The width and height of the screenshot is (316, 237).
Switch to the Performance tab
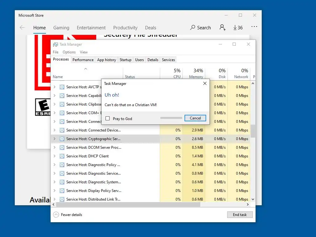pyautogui.click(x=83, y=60)
